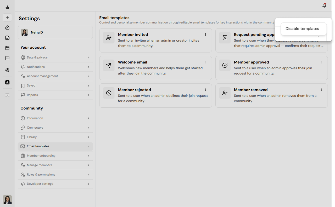335x207 pixels.
Task: Expand the Library row chevron
Action: click(88, 137)
